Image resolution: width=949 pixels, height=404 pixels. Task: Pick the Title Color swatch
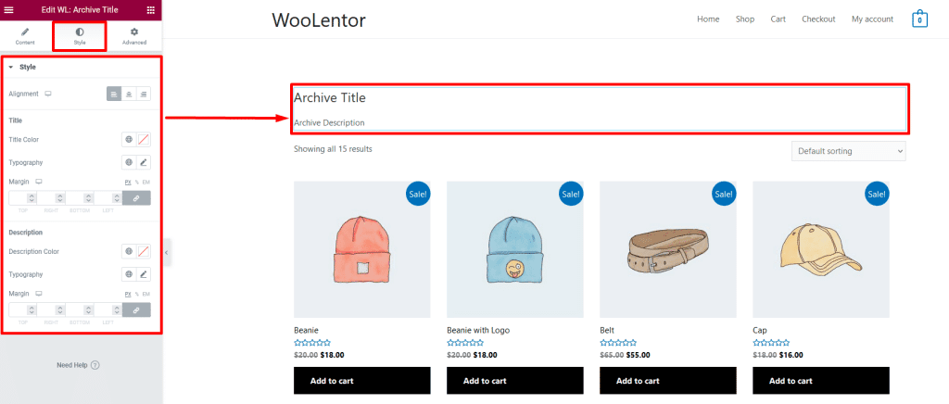[x=143, y=140]
